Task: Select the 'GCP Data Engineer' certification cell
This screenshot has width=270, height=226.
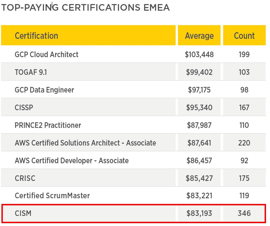Action: click(88, 90)
